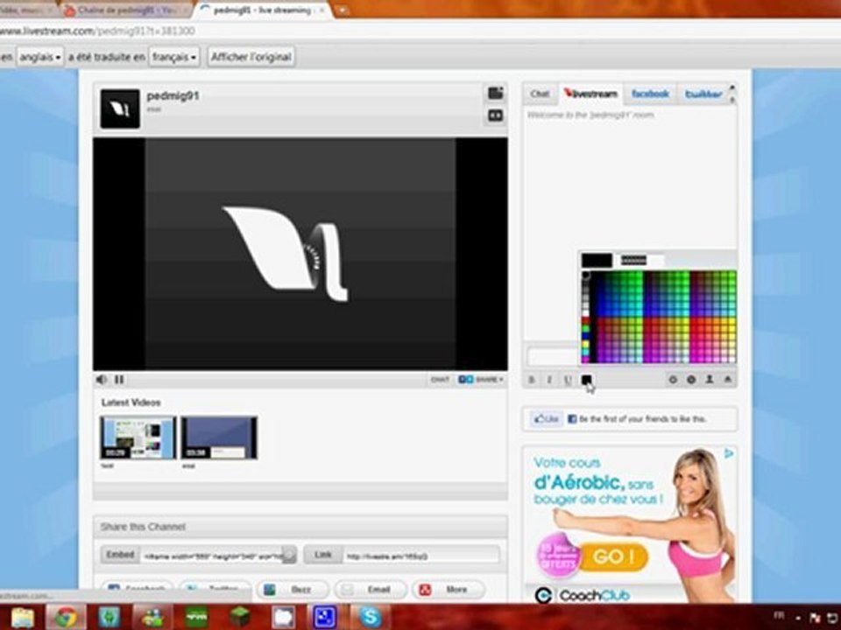Open the Minecraft grass block taskbar icon
The width and height of the screenshot is (841, 630).
(240, 617)
